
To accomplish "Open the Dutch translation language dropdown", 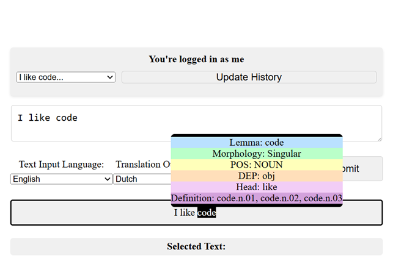I will coord(142,179).
